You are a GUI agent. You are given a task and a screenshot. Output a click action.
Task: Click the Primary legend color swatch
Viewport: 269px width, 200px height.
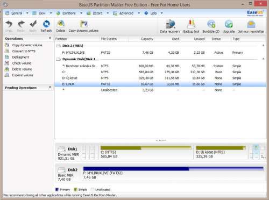[57, 189]
